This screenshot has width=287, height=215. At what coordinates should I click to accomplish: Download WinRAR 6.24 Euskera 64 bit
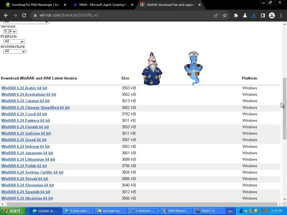26,120
